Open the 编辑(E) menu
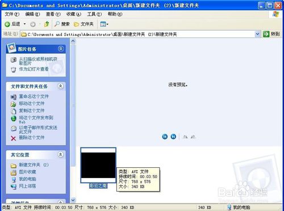The image size is (284, 211). [32, 14]
